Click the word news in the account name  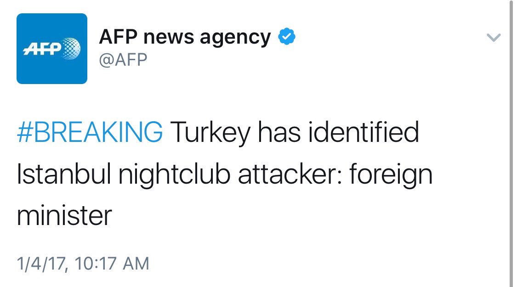tap(169, 37)
